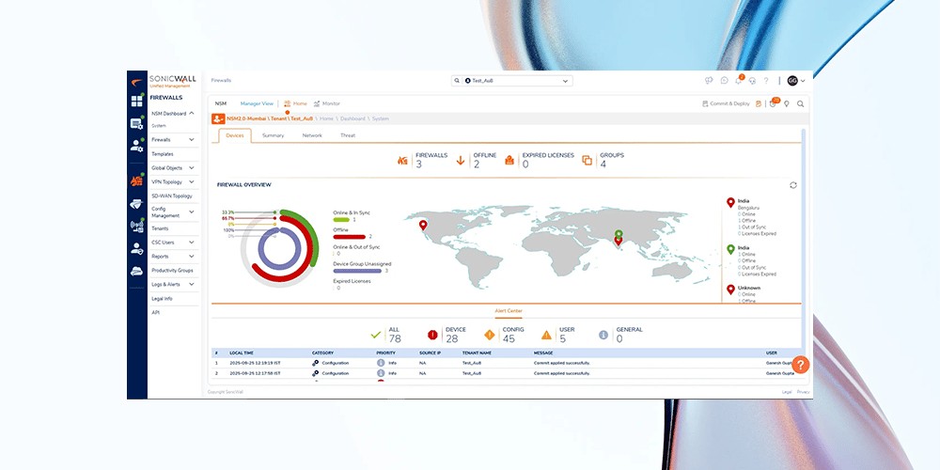
Task: Open the monitor-with-gear management icon in sidebar
Action: click(x=136, y=123)
